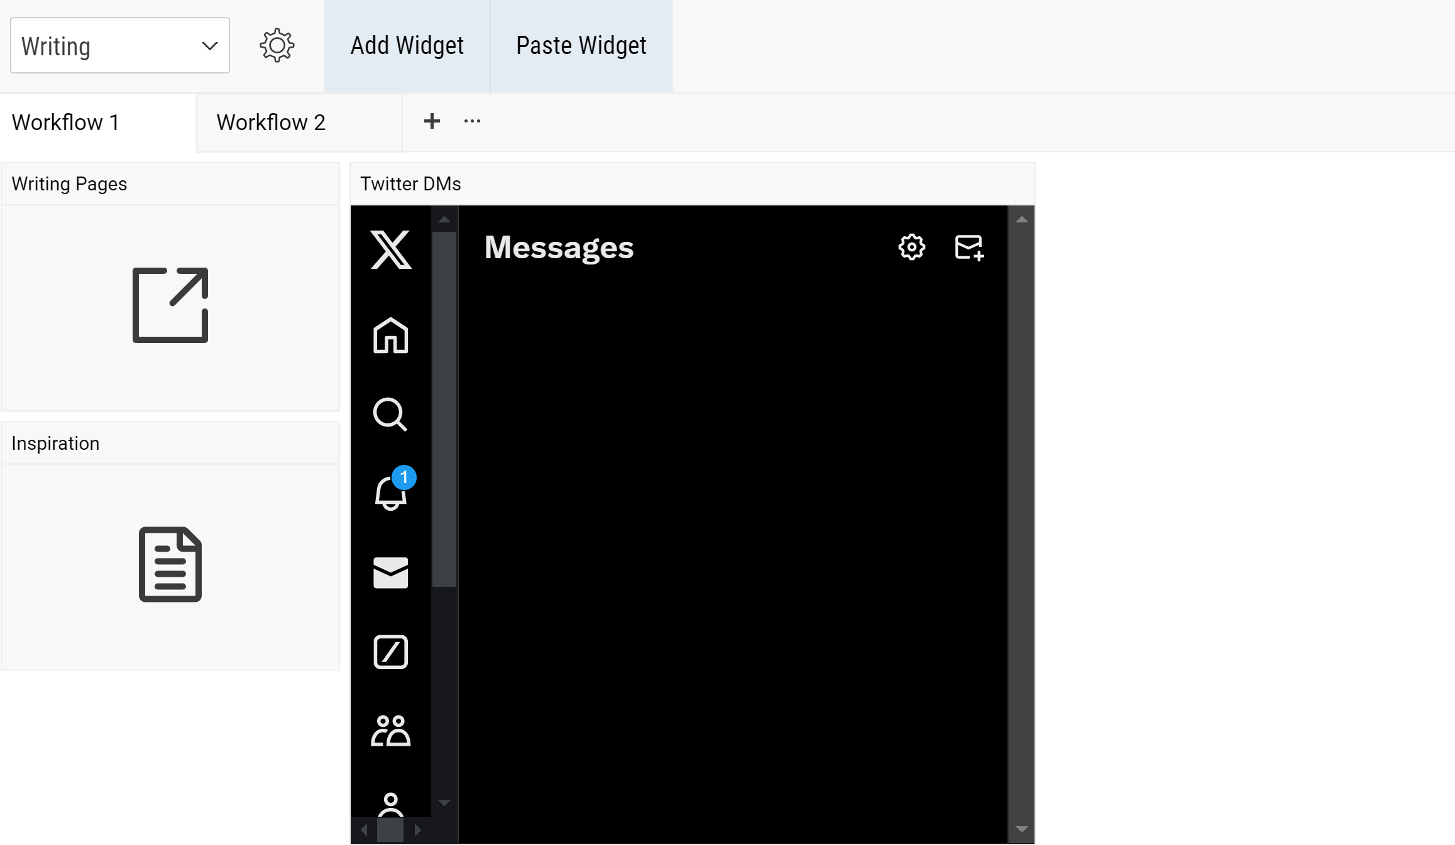Open Inspiration document page item

[x=170, y=564]
